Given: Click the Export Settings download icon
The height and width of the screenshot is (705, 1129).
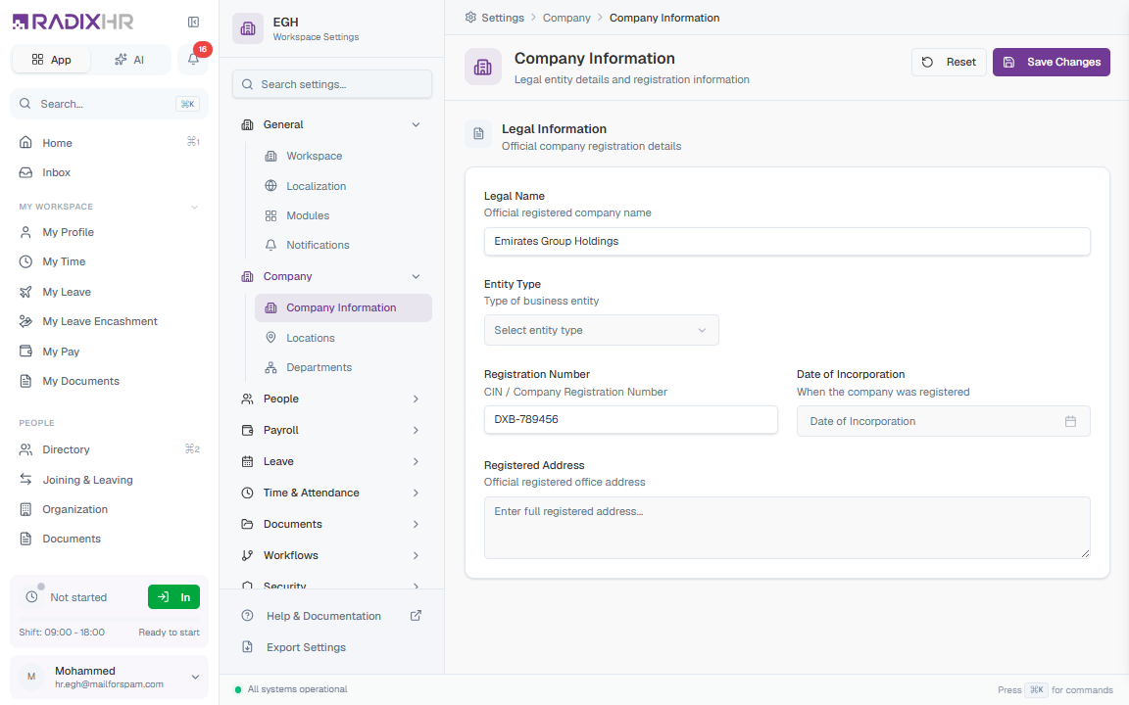Looking at the screenshot, I should point(247,646).
